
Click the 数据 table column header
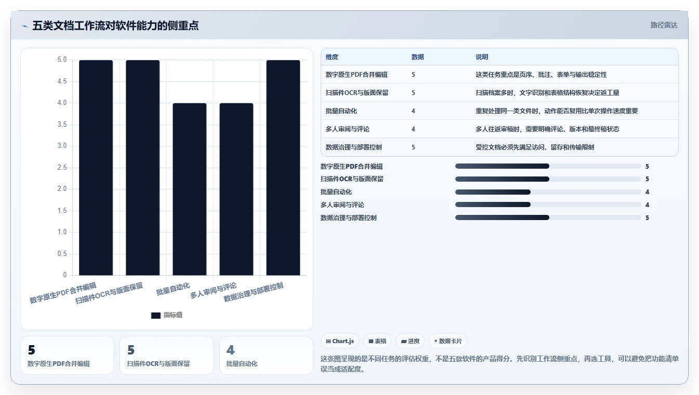coord(418,57)
